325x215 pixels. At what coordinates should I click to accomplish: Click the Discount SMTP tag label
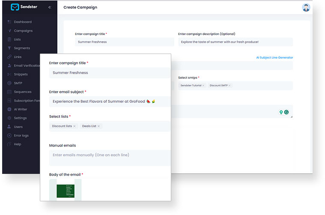click(x=219, y=85)
